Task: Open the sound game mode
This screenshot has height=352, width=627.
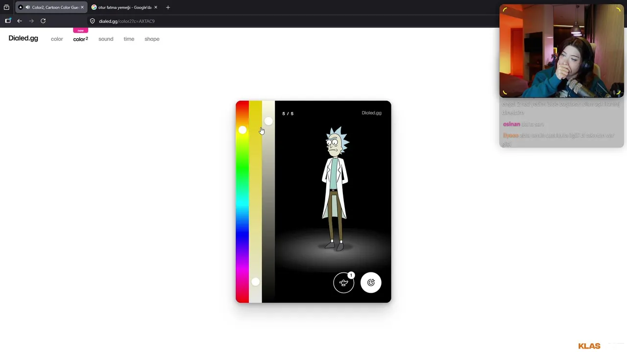Action: [x=106, y=39]
